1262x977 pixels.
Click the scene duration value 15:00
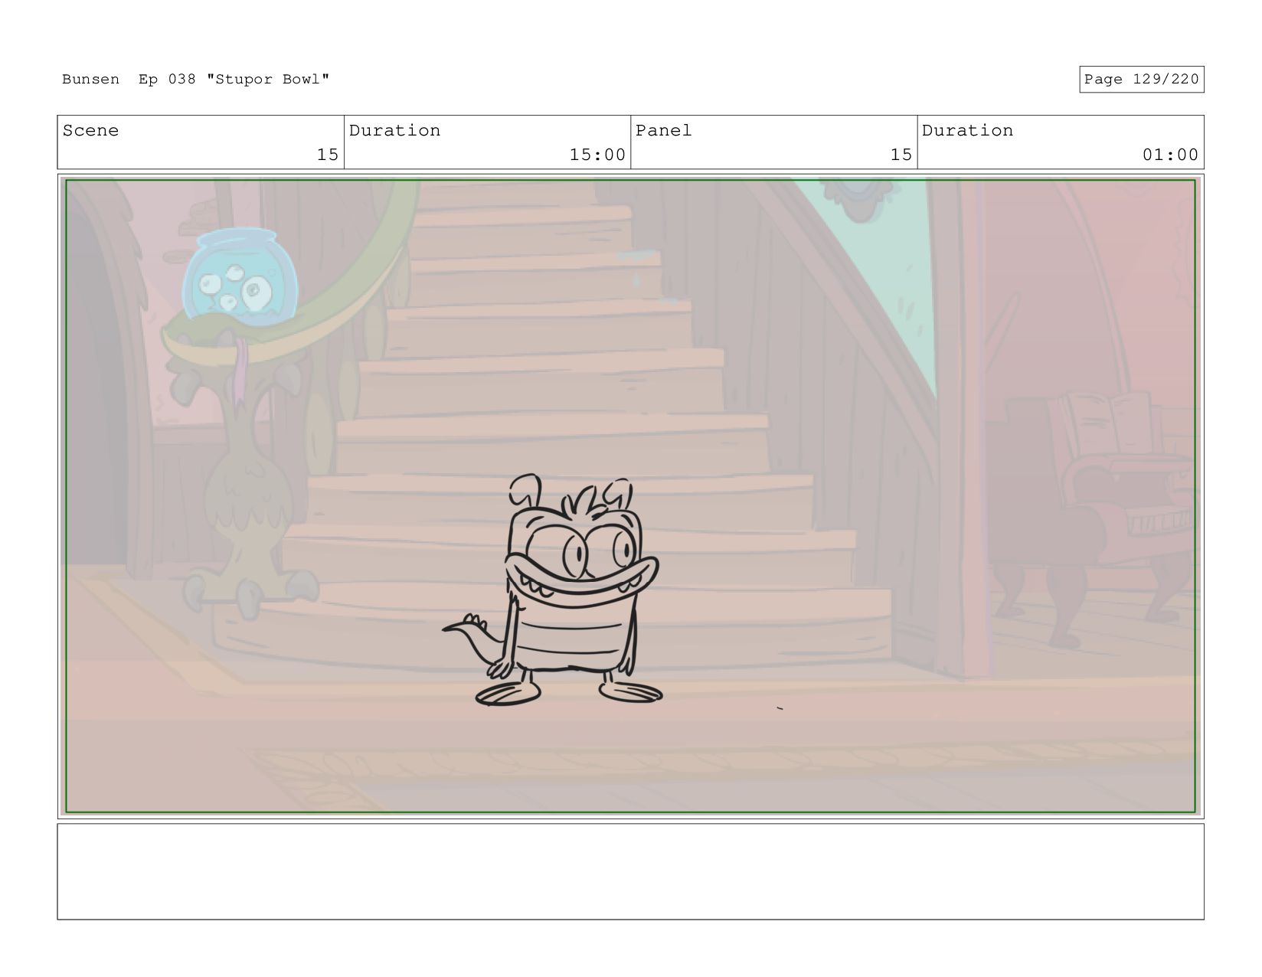[597, 155]
